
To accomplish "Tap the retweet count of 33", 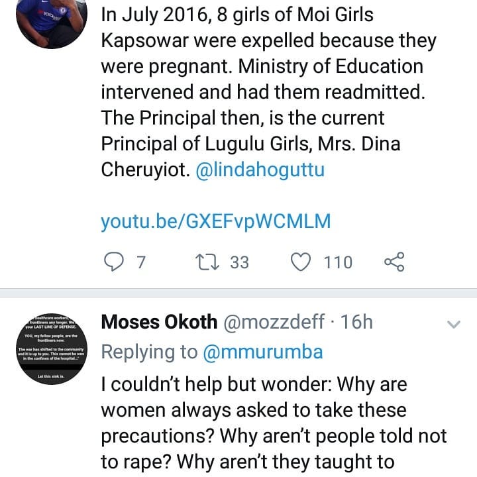I will [x=239, y=263].
